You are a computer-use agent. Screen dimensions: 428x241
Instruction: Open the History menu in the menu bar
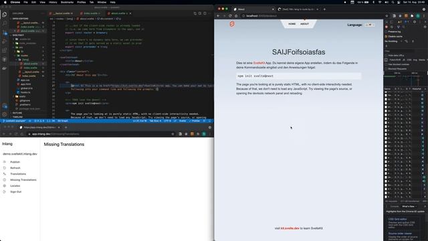53,2
